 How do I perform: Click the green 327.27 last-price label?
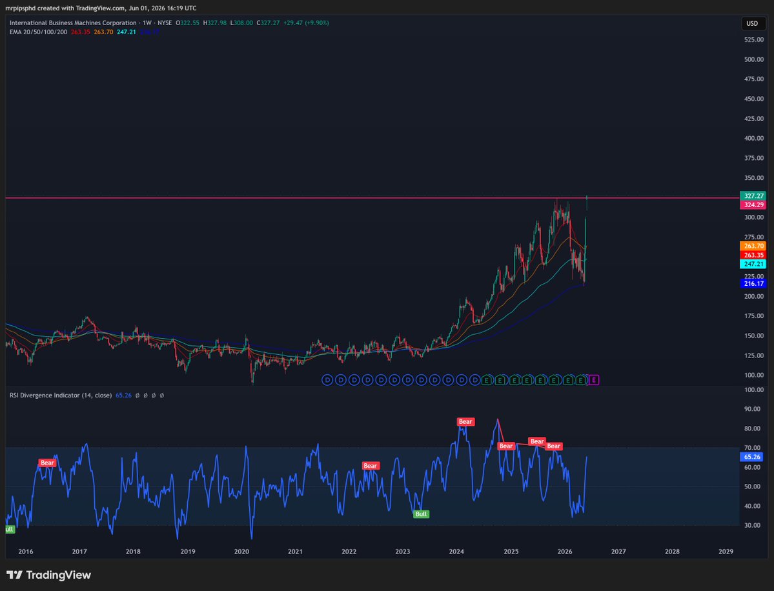pos(753,196)
